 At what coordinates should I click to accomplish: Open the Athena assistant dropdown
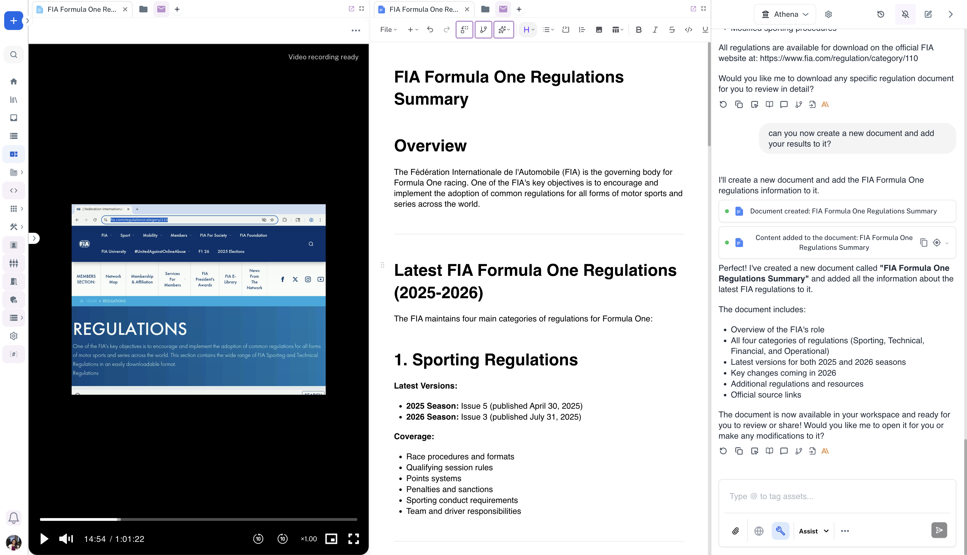coord(785,14)
